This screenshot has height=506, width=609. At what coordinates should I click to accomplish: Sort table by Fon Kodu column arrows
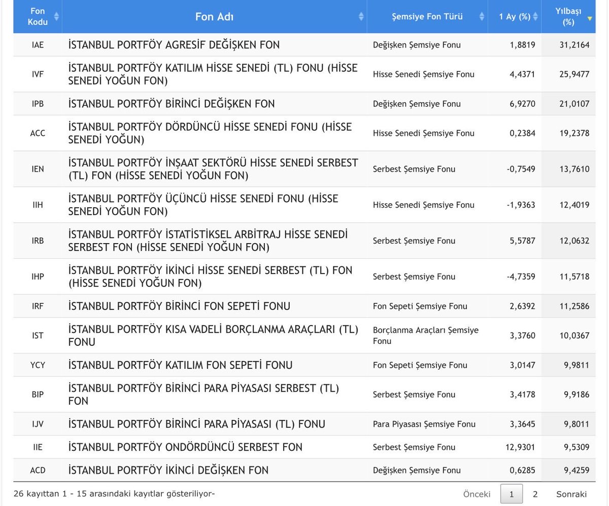pyautogui.click(x=56, y=17)
